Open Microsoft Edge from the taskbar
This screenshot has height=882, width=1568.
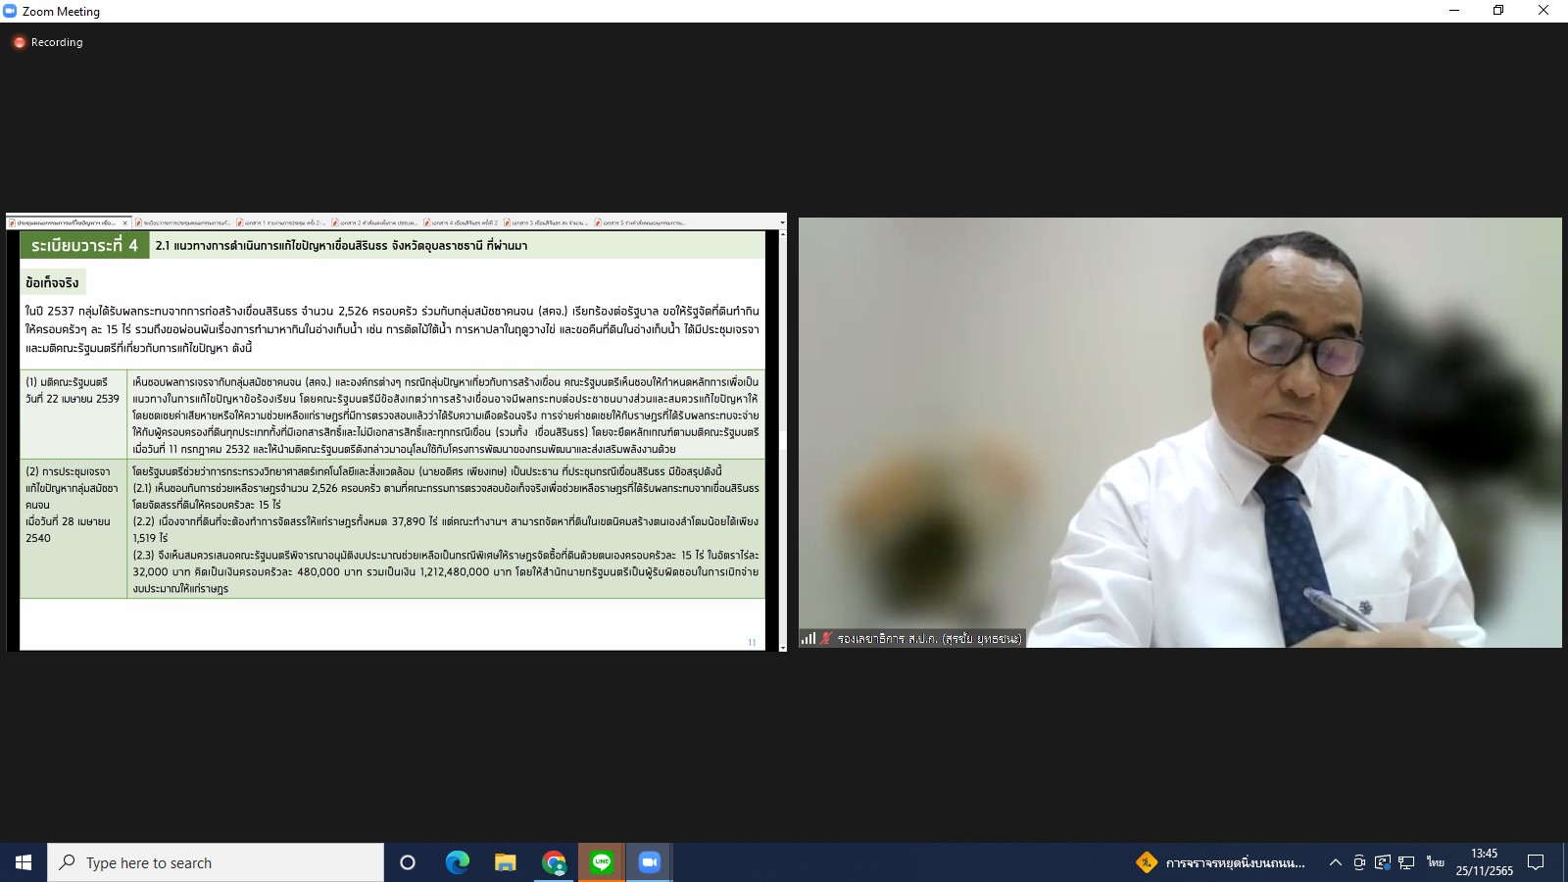457,862
